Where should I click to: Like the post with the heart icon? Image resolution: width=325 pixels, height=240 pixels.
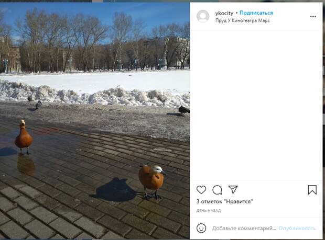click(x=201, y=190)
